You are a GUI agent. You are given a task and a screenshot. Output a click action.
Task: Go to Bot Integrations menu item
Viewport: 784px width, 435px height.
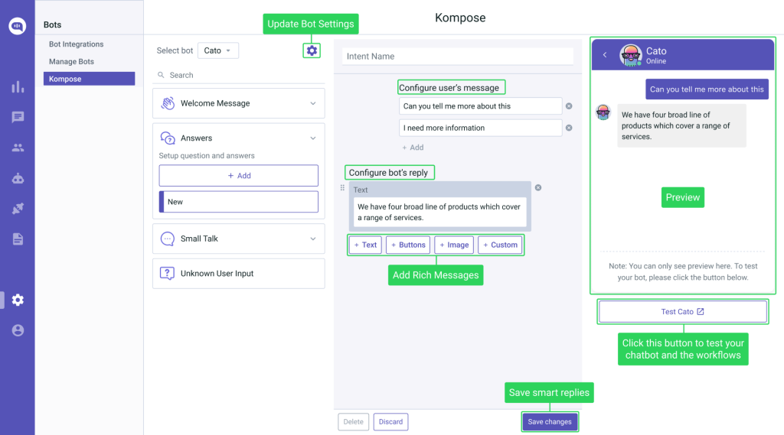click(x=77, y=44)
